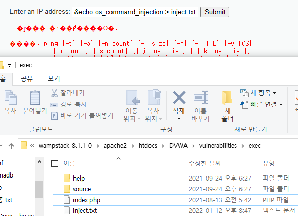
Task: Go up one folder level
Action: pos(11,146)
